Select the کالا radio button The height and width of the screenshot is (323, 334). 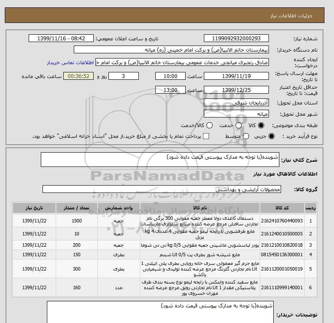(261, 125)
